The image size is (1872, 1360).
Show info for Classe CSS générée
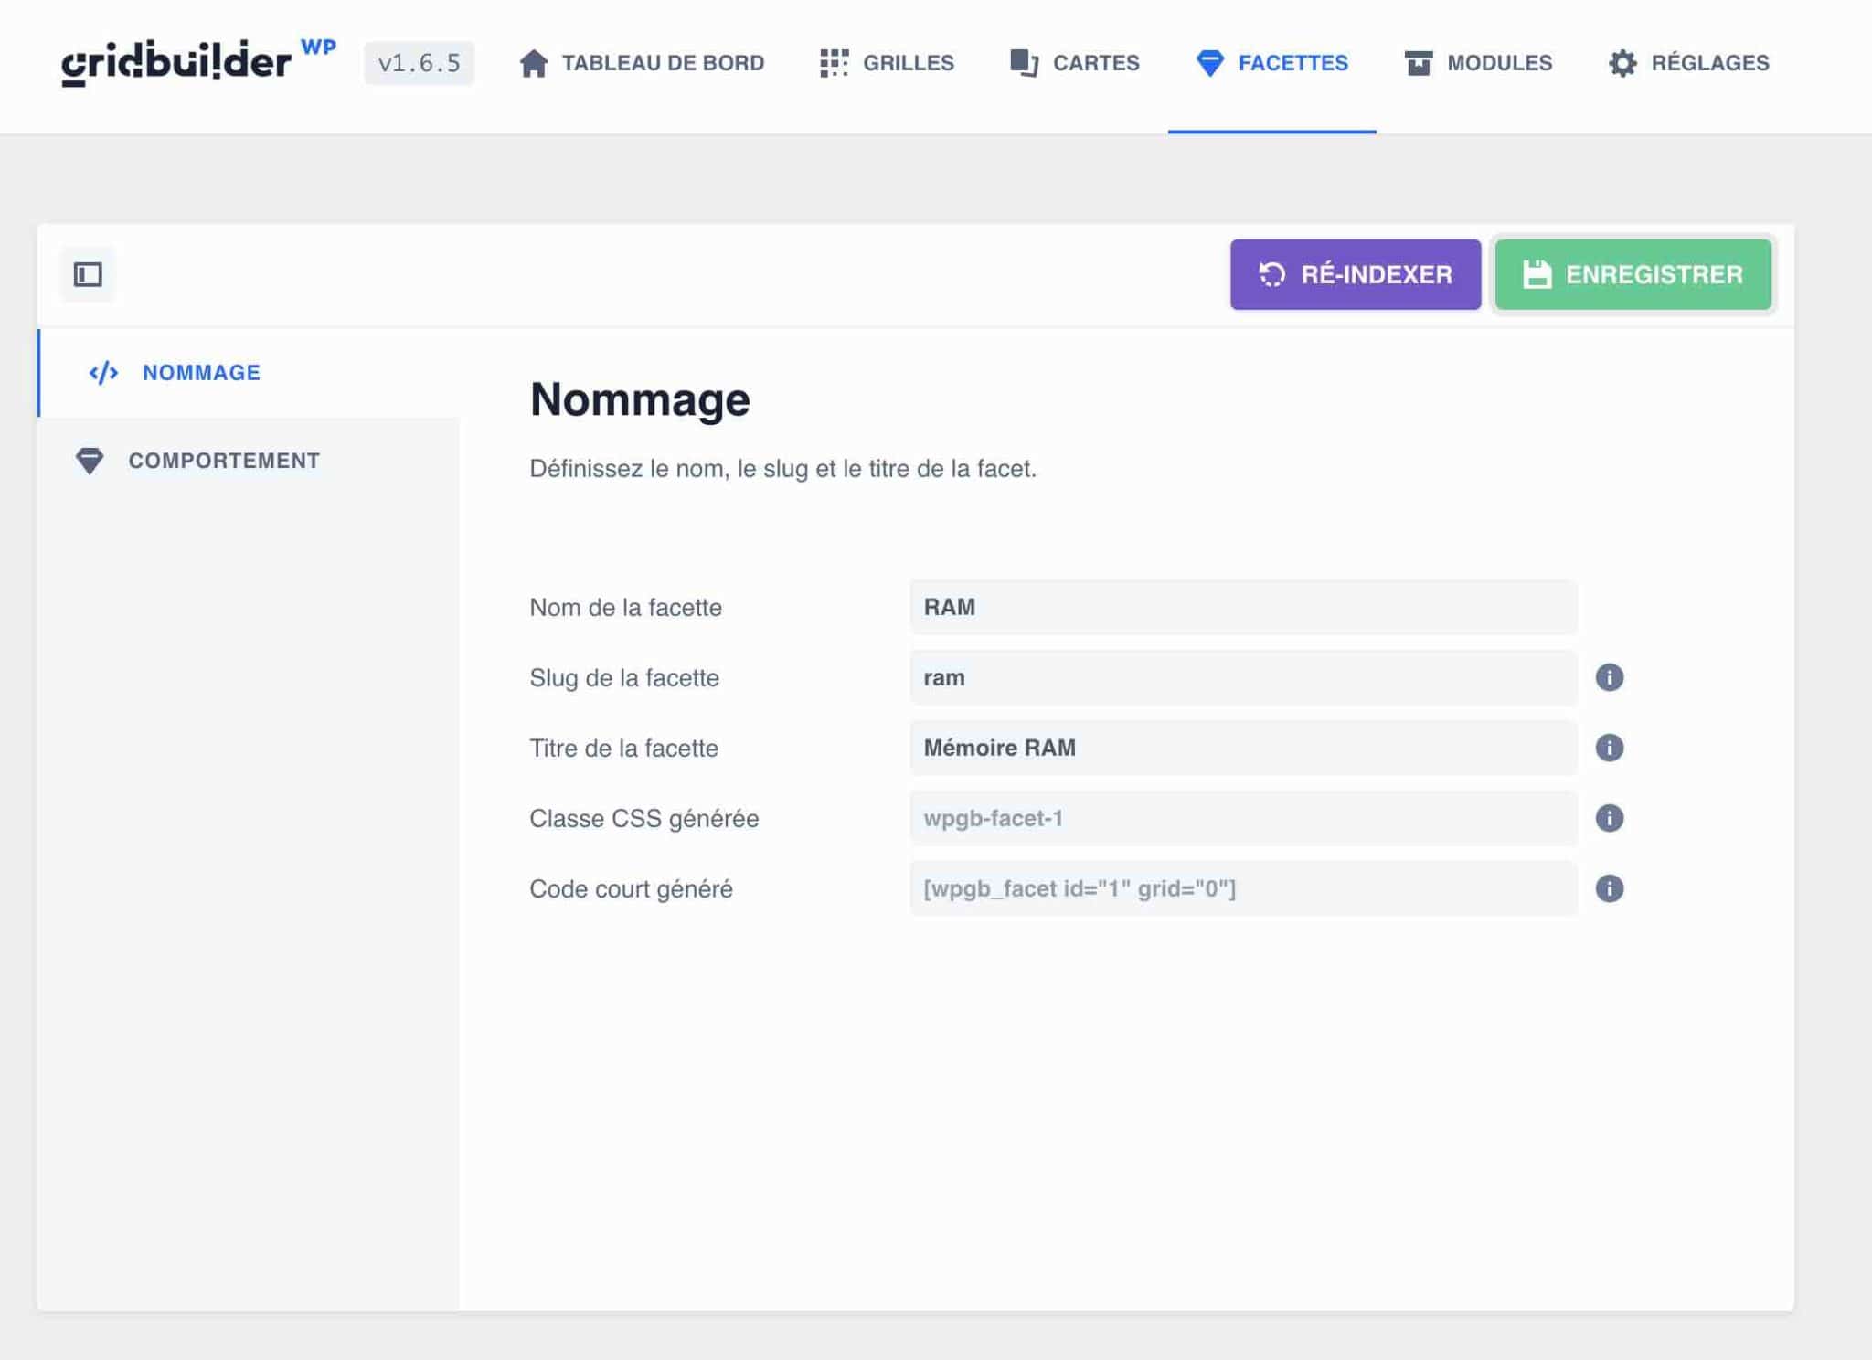click(x=1610, y=818)
